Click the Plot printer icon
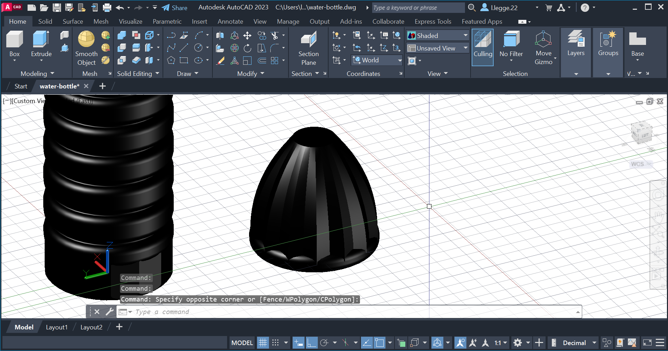The width and height of the screenshot is (668, 351). click(107, 7)
